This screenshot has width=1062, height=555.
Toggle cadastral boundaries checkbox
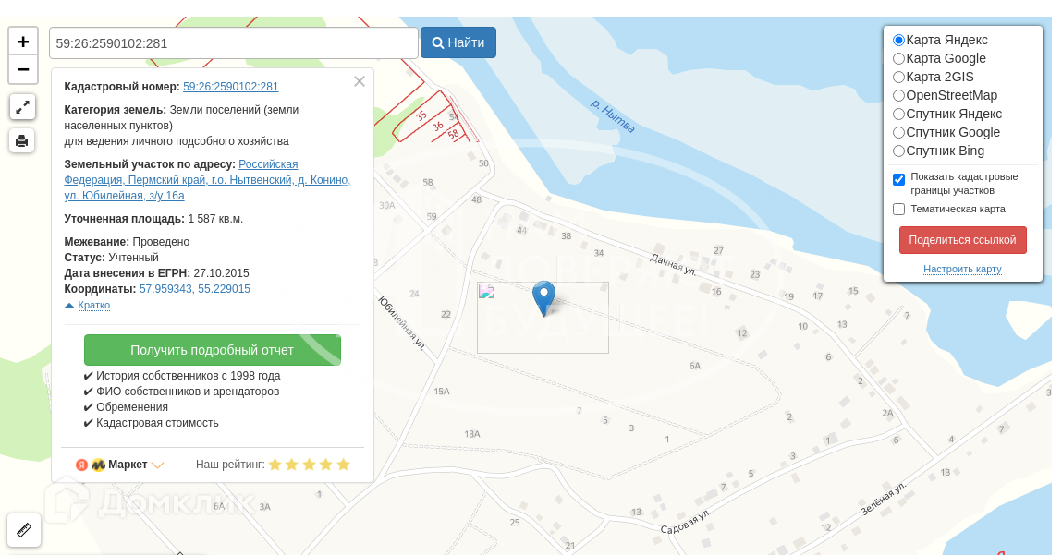898,179
